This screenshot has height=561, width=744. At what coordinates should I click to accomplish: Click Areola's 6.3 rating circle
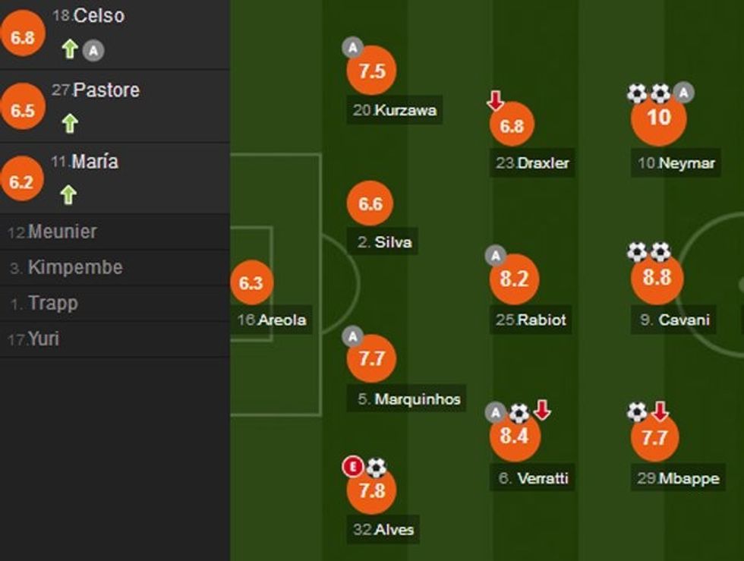251,283
